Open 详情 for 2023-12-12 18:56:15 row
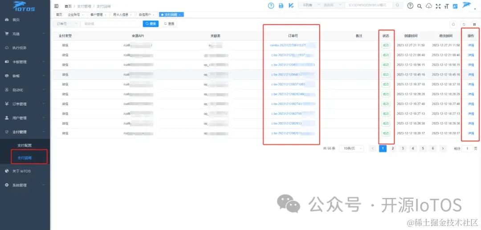481x230 pixels. click(x=471, y=65)
